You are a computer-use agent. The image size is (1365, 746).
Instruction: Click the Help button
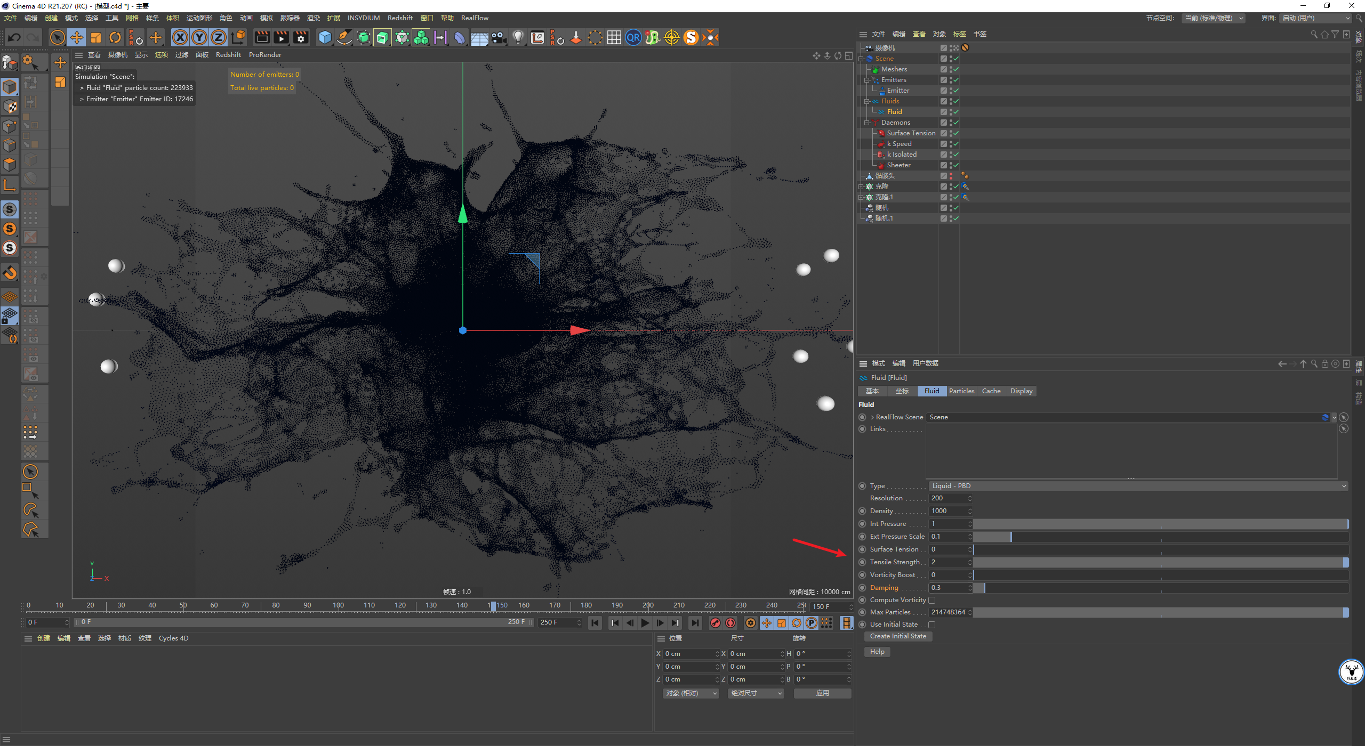(x=877, y=652)
